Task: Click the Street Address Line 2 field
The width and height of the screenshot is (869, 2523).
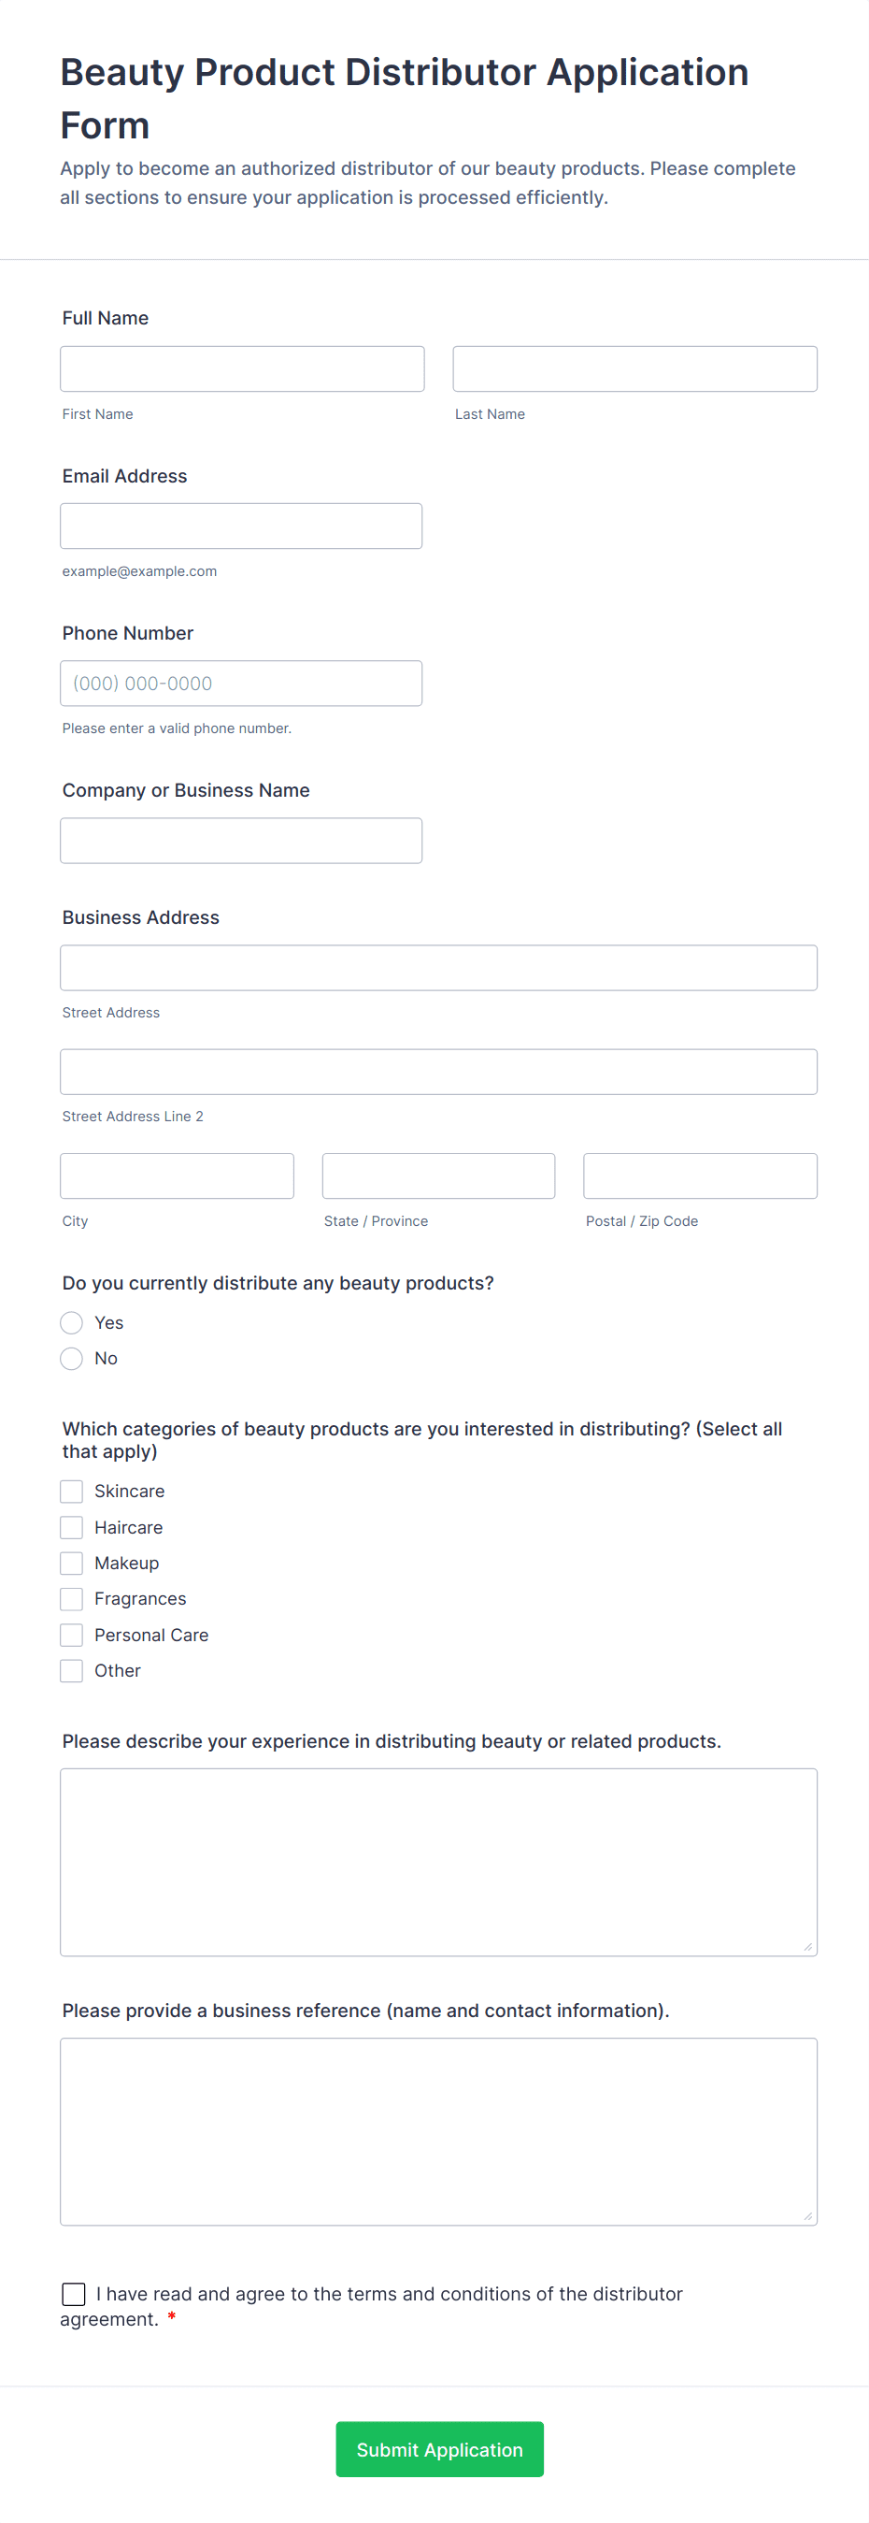Action: [x=438, y=1072]
